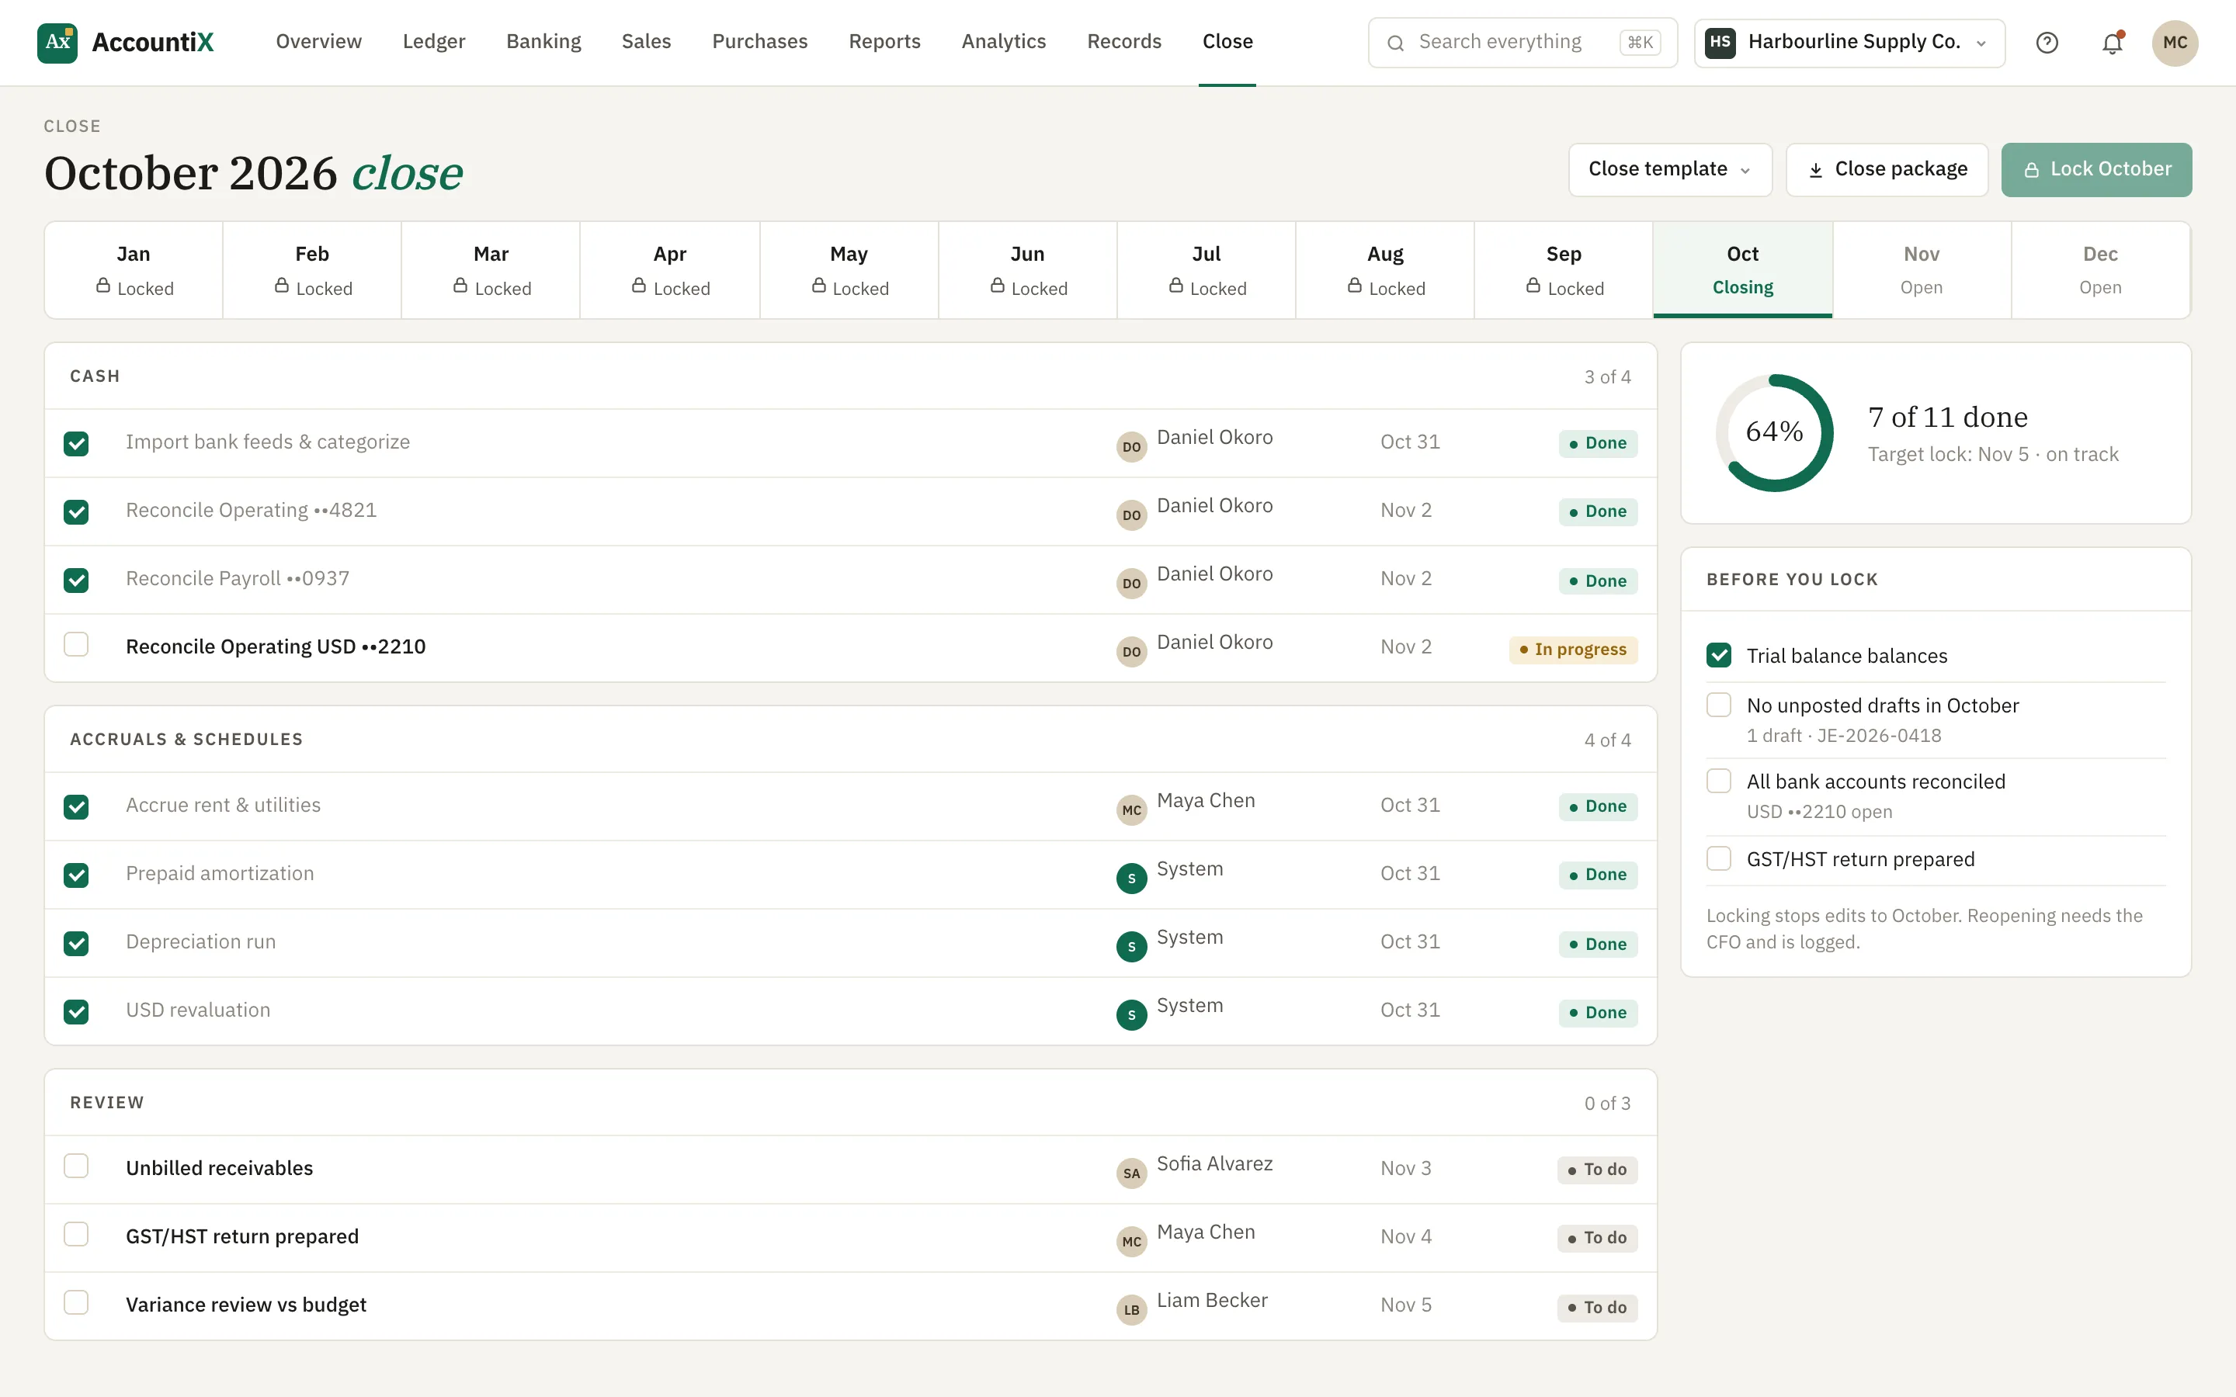The image size is (2236, 1397).
Task: Click the lock icon under Sep
Action: point(1533,286)
